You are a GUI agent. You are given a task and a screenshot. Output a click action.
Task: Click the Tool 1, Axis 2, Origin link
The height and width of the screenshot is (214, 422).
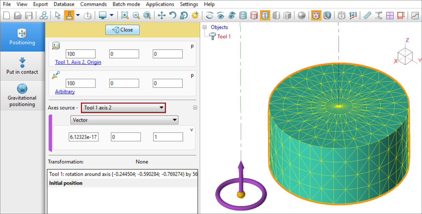(x=78, y=62)
